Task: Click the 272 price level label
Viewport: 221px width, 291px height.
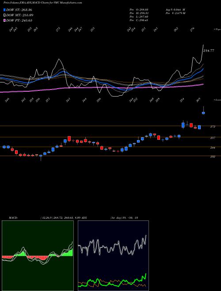Action: pos(213,127)
